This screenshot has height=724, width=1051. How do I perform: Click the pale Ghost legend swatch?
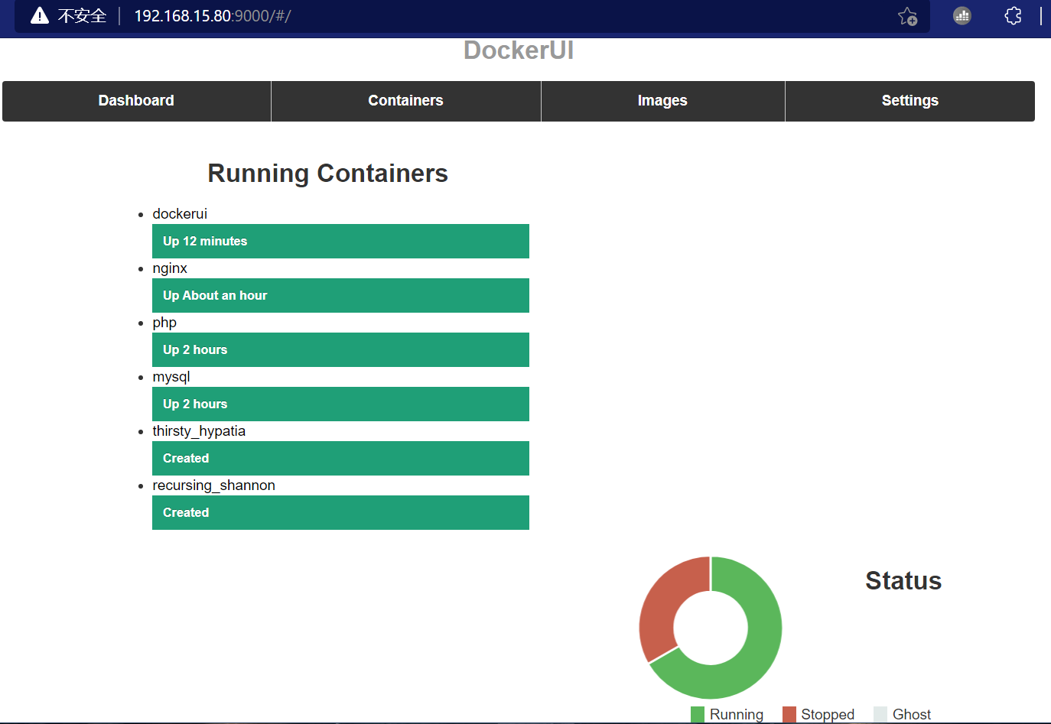click(880, 715)
